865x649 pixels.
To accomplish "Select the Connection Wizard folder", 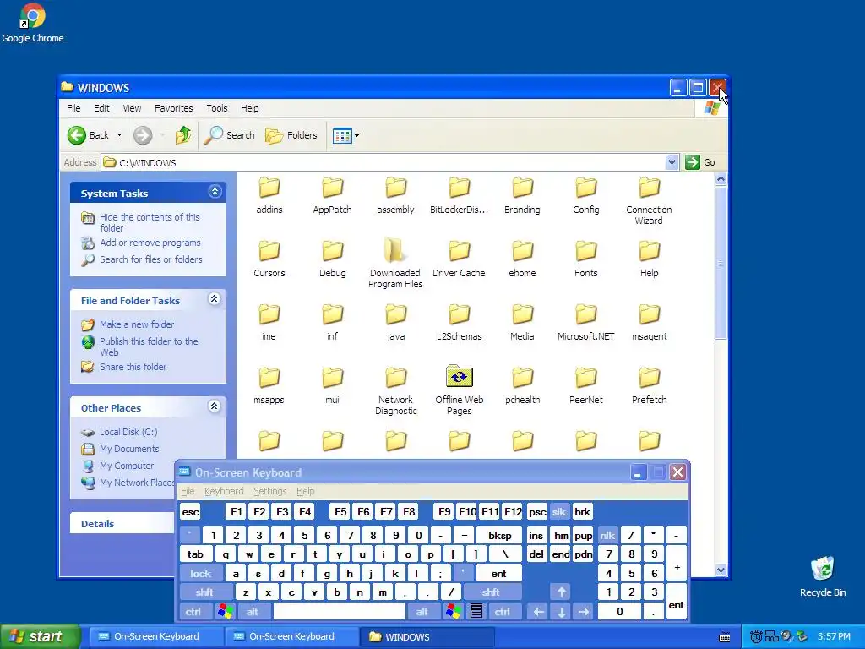I will (x=649, y=201).
